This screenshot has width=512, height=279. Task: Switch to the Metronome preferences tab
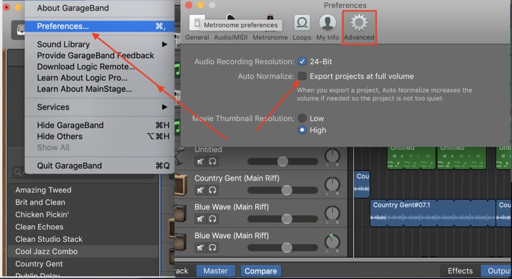[x=270, y=37]
